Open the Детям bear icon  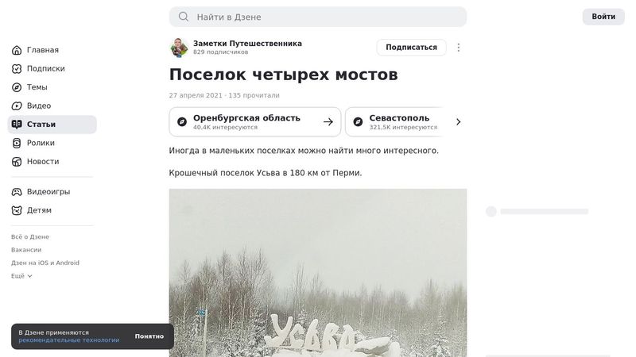click(17, 210)
